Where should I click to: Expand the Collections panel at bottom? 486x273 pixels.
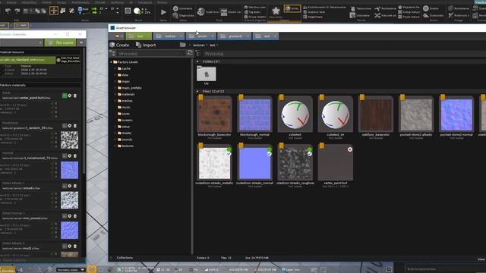coord(112,258)
